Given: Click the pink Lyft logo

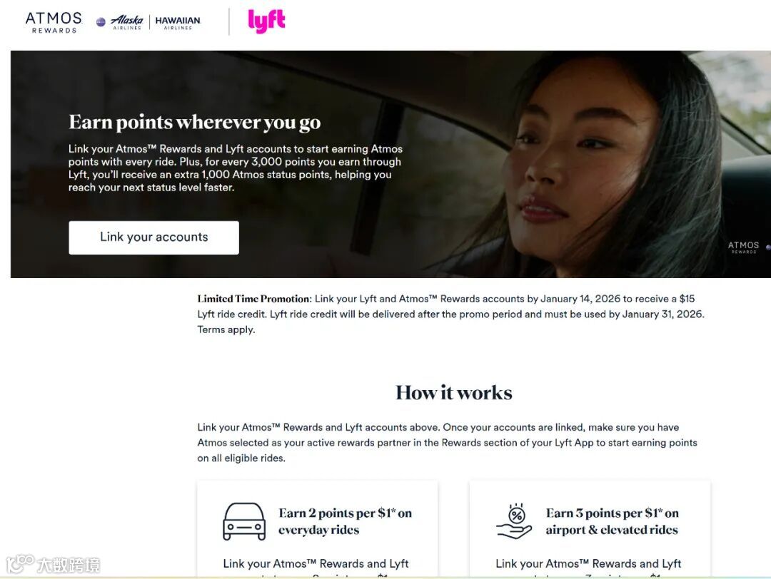Looking at the screenshot, I should pyautogui.click(x=266, y=21).
